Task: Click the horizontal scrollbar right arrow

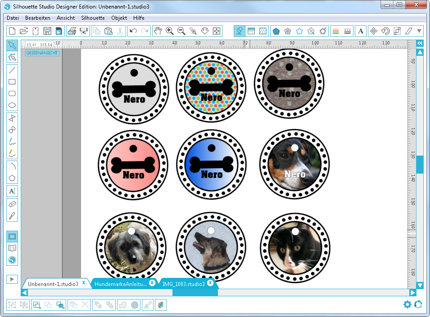Action: (412, 293)
